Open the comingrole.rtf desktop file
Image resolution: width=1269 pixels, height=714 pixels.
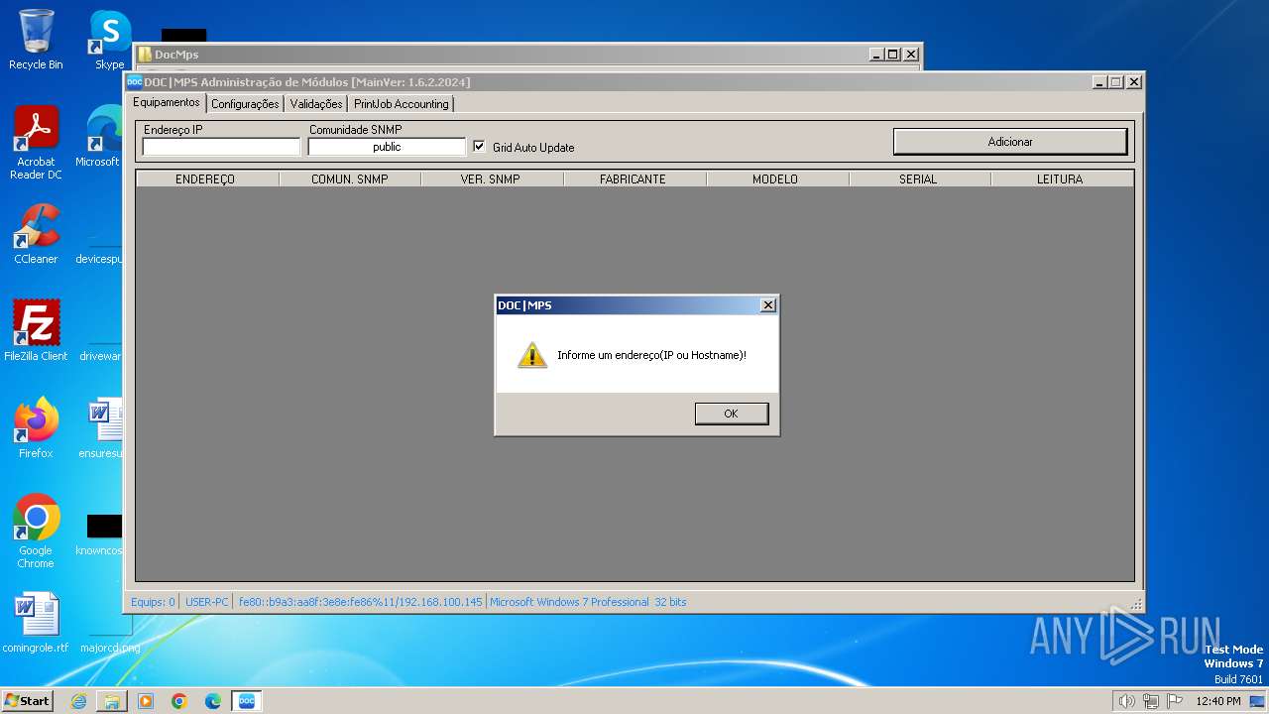36,623
